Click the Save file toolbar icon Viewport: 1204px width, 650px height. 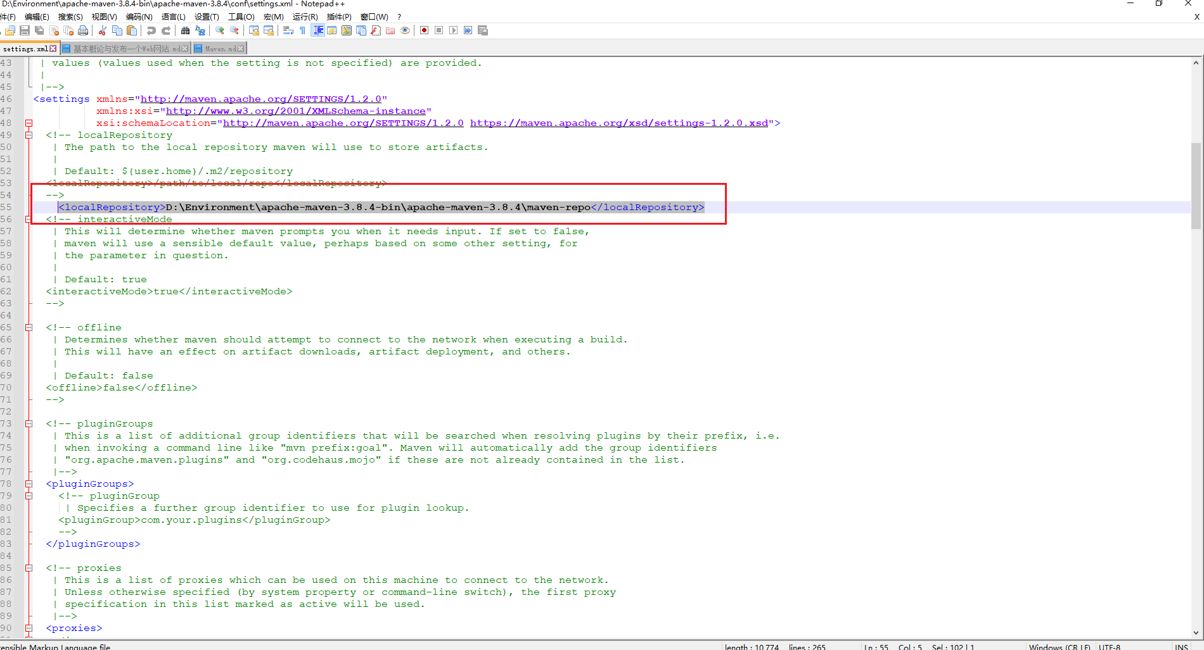click(x=25, y=30)
